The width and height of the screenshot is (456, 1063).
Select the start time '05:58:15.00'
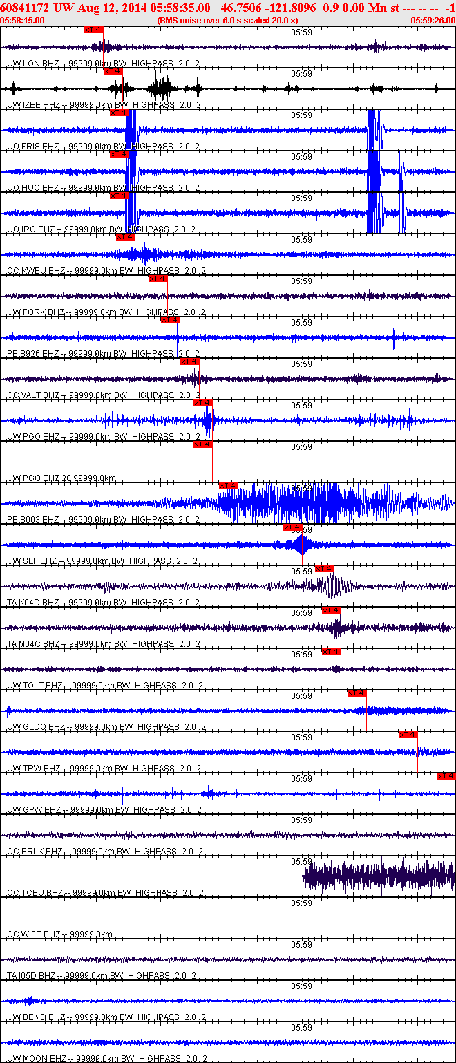23,21
